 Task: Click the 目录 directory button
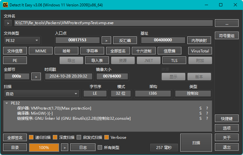(15, 147)
